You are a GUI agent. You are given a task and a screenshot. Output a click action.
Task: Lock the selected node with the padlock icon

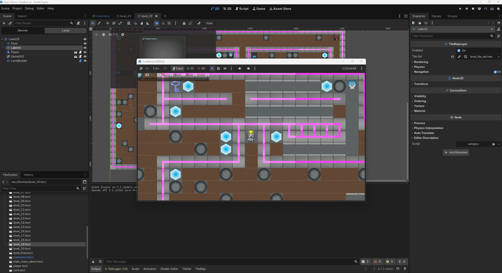184,23
